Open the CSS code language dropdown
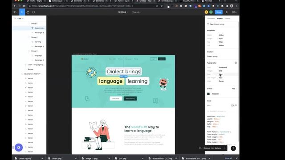 [210, 105]
